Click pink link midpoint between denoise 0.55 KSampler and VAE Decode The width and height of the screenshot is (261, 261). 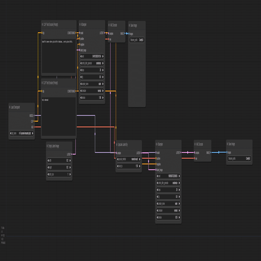point(188,152)
